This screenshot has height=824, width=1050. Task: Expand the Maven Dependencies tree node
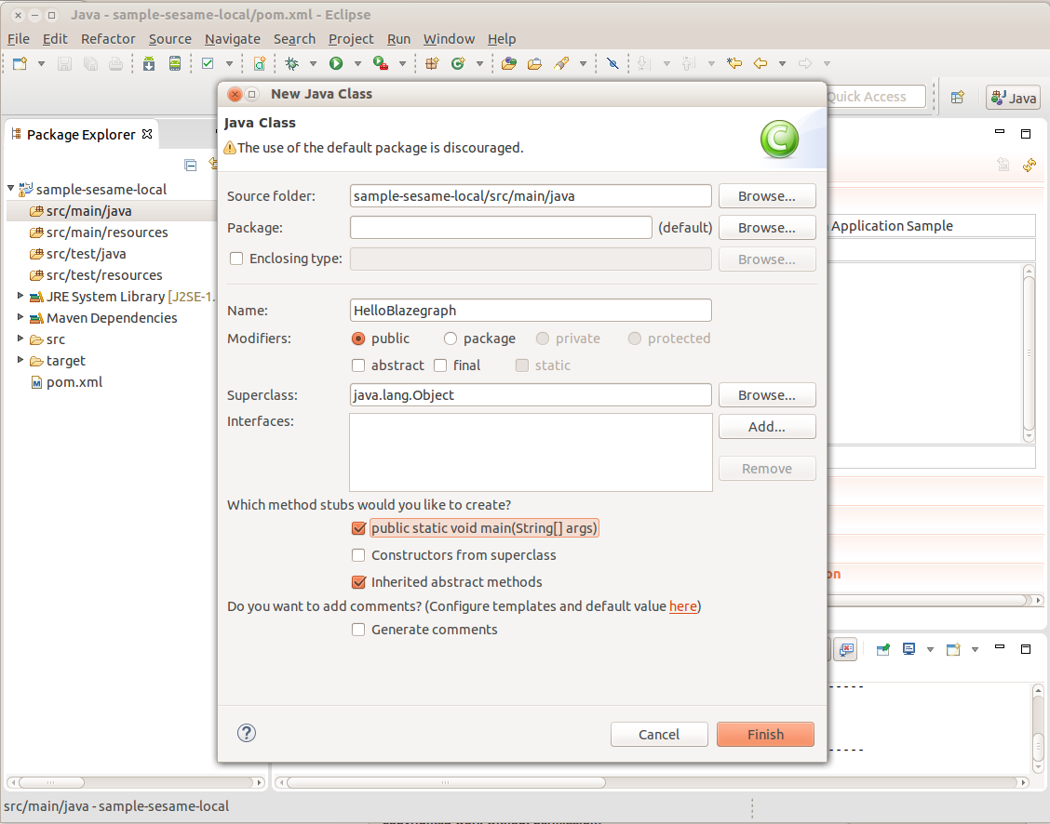point(21,318)
